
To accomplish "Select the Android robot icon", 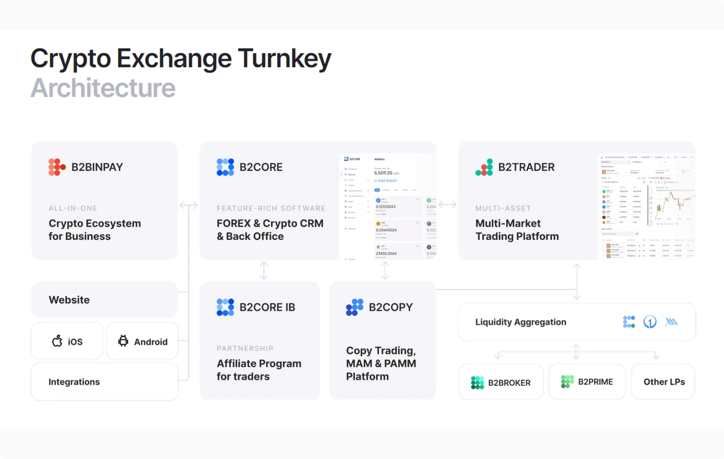I will point(124,341).
